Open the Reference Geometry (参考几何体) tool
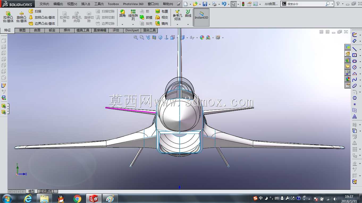The width and height of the screenshot is (362, 203). (178, 15)
